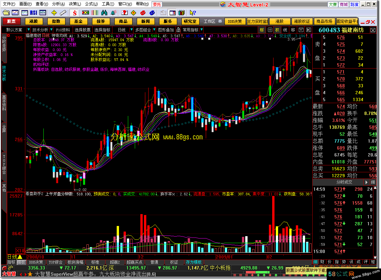Image resolution: width=381 pixels, height=280 pixels.
Task: Toggle the 权 adjustment button
Action: [x=277, y=30]
